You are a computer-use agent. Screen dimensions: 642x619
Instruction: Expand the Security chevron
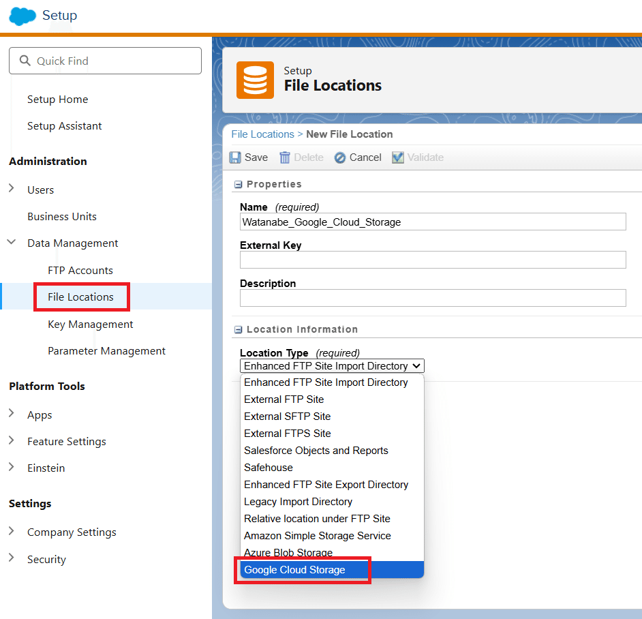click(x=12, y=558)
